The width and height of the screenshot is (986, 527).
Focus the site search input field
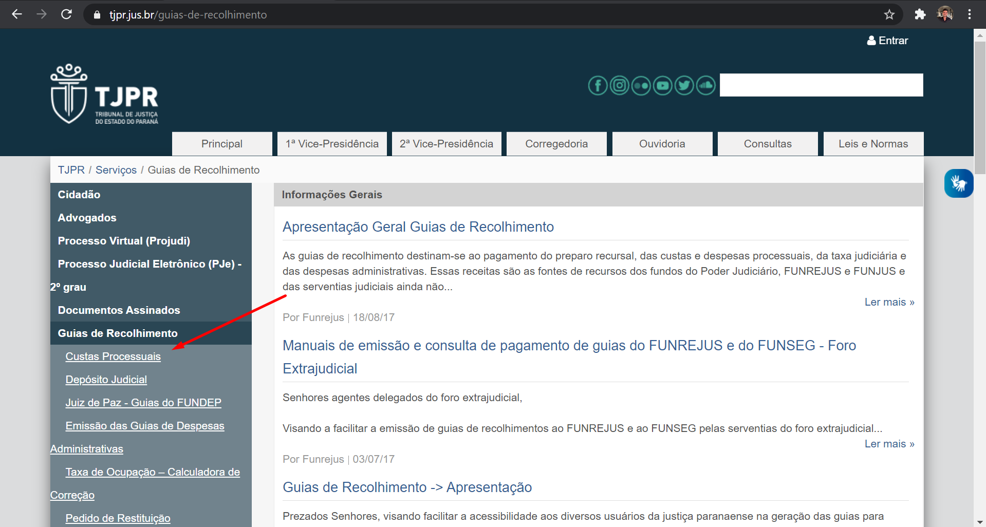click(x=821, y=85)
